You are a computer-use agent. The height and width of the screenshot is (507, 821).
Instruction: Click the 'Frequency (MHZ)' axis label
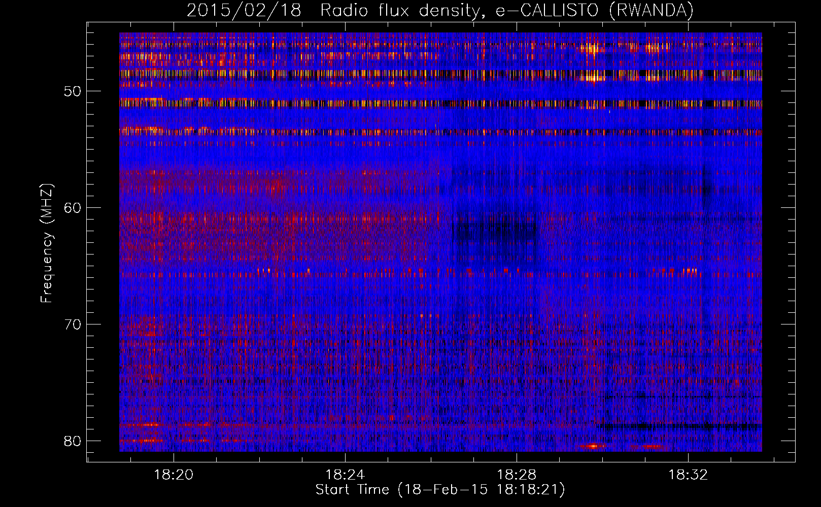[47, 243]
